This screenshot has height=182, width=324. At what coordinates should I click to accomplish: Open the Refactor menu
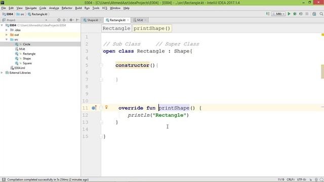67,8
